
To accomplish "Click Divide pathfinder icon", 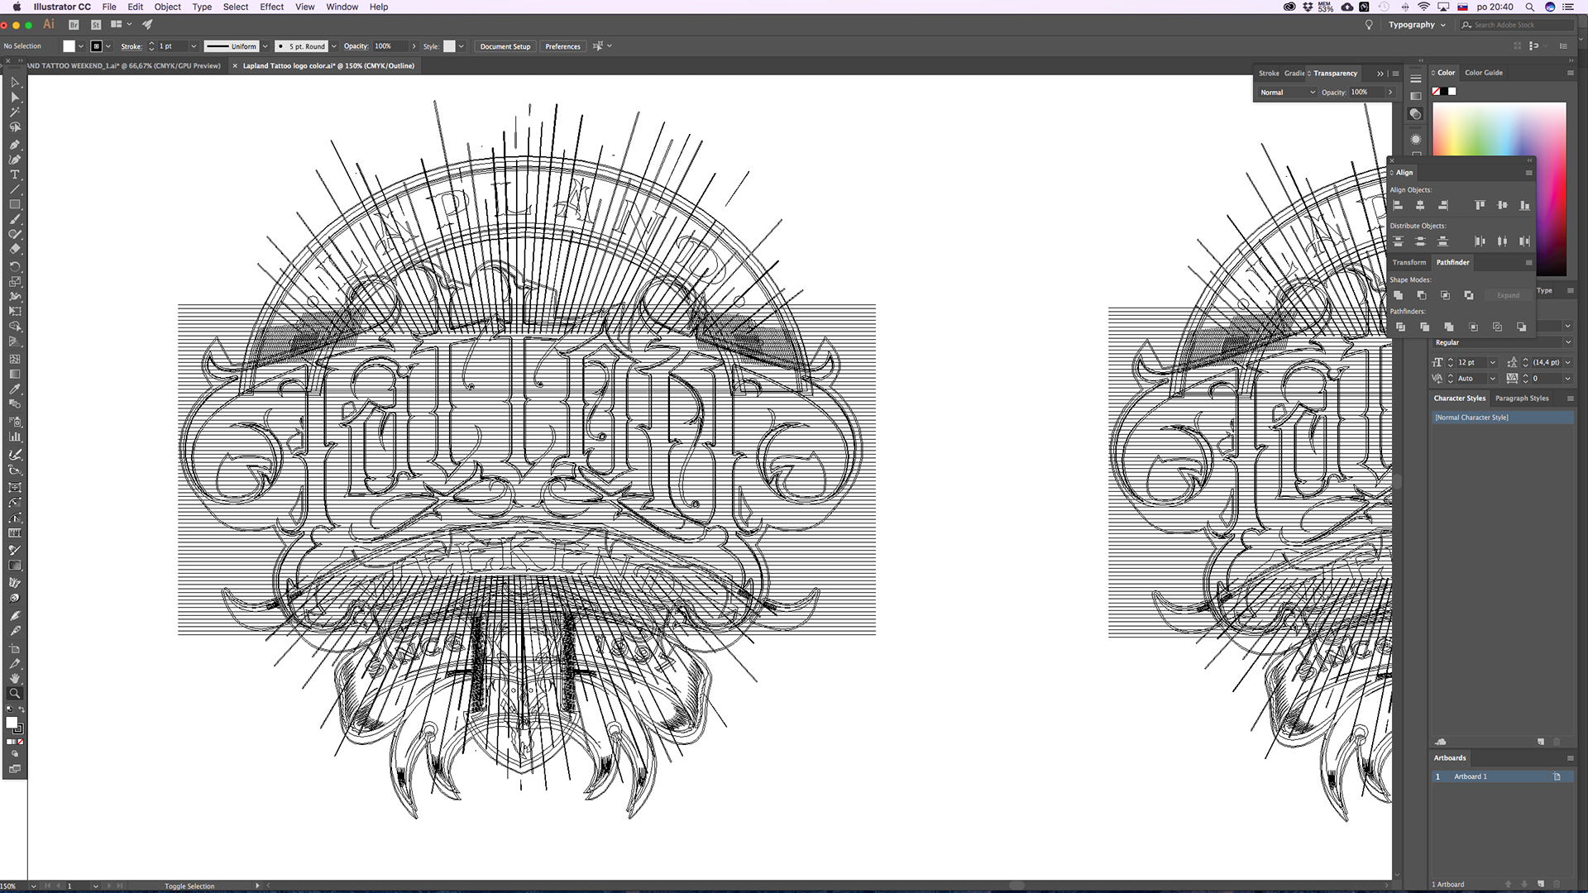I will [x=1400, y=327].
